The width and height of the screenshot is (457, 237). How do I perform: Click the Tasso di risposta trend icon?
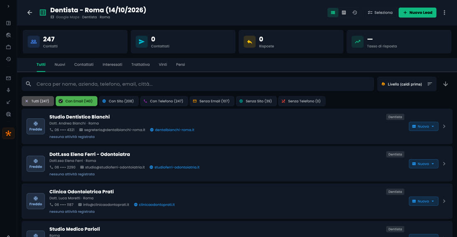point(358,42)
